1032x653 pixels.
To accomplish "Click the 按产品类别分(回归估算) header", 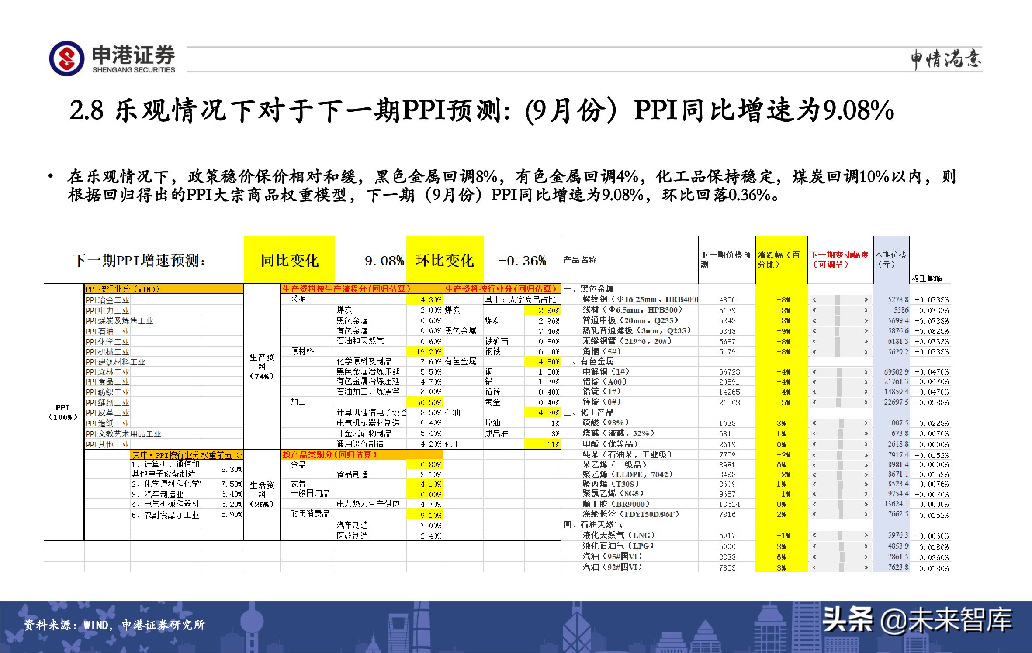I will tap(362, 454).
